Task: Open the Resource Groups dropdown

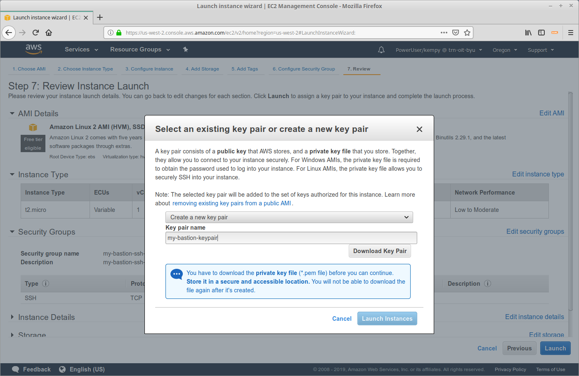Action: 140,49
